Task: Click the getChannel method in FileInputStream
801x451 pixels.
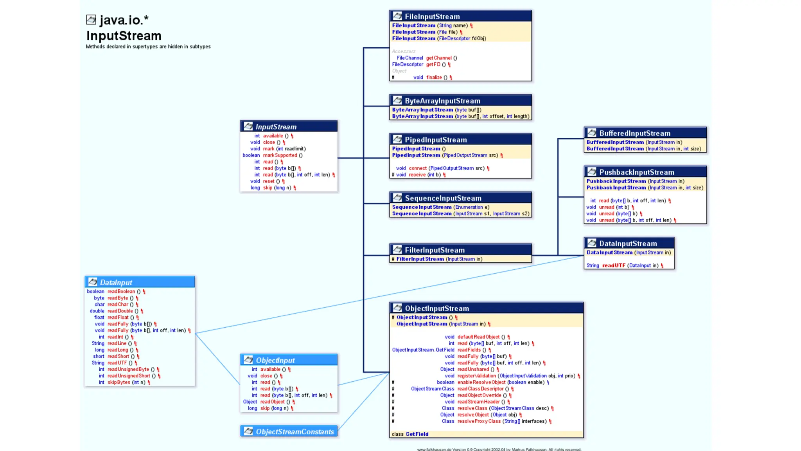Action: pos(438,58)
